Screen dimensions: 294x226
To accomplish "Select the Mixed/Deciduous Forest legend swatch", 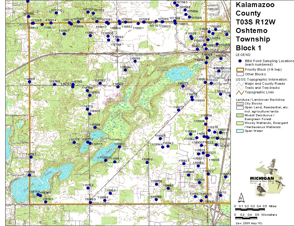I will tap(240, 115).
